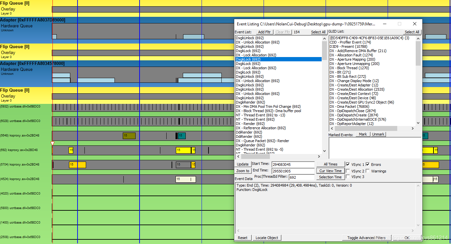Click Toggle Advanced Filters button

(x=366, y=238)
